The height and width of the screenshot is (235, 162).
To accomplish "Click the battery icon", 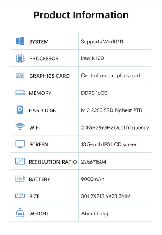I will tap(20, 178).
